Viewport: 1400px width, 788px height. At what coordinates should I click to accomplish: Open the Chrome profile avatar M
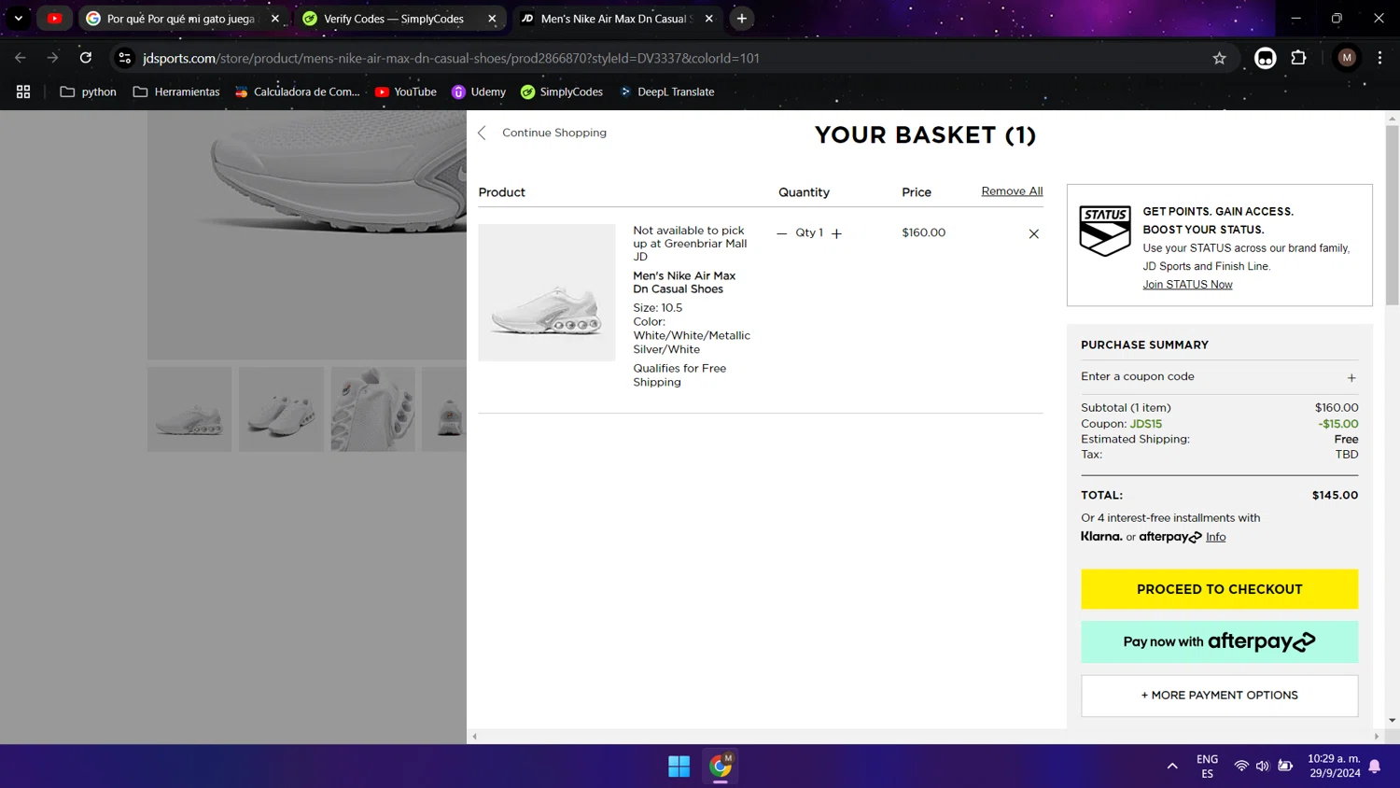click(x=1346, y=58)
